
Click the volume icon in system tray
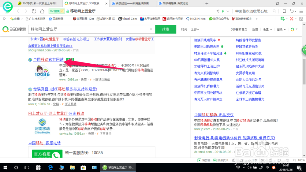(249, 167)
